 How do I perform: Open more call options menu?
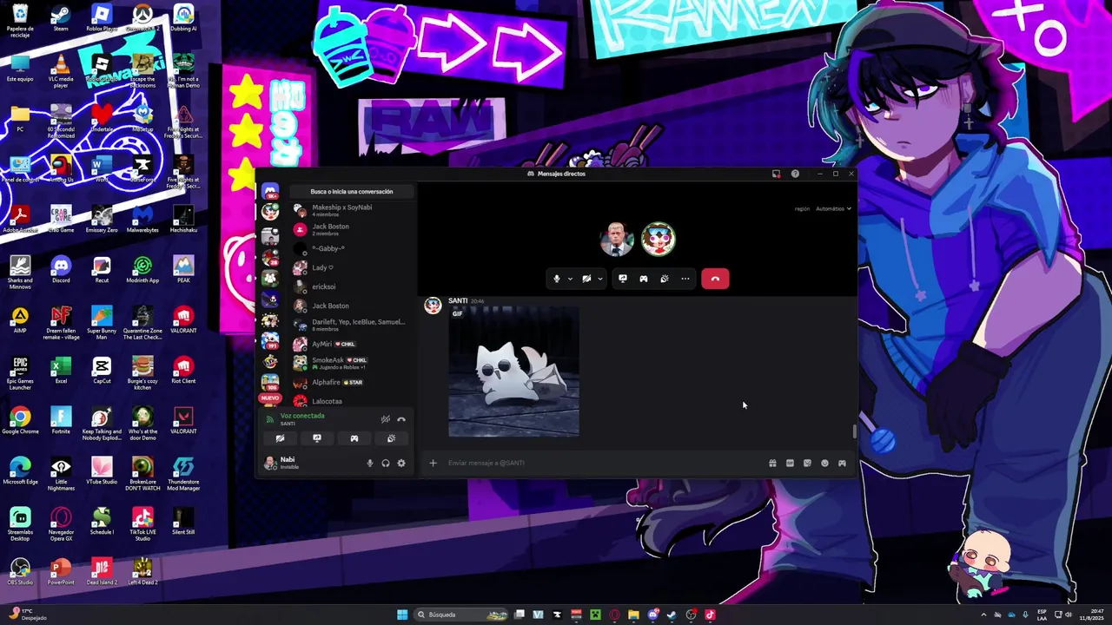pyautogui.click(x=685, y=279)
